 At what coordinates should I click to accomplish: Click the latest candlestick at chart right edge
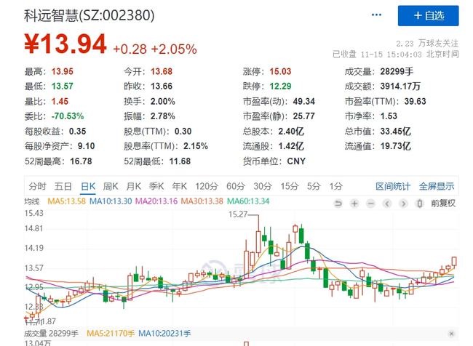point(454,261)
